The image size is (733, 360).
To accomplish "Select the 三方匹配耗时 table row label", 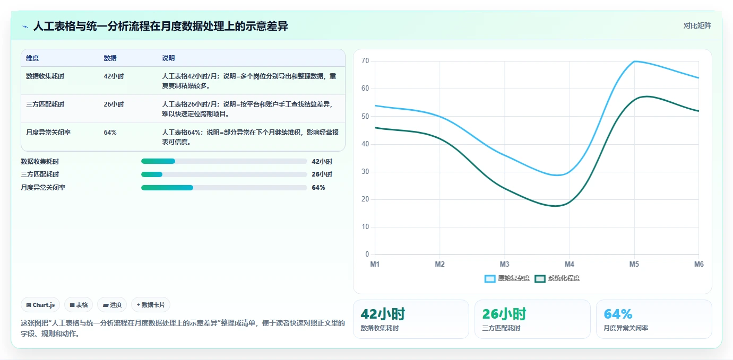I will [45, 104].
